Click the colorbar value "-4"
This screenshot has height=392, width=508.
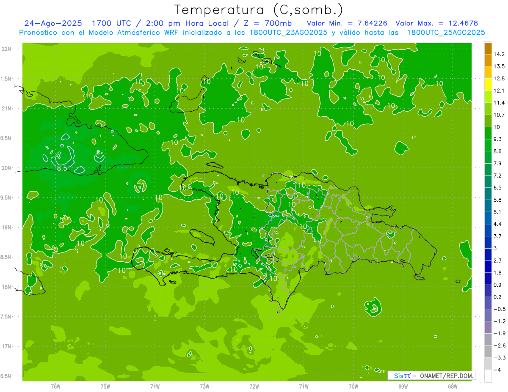coord(498,370)
